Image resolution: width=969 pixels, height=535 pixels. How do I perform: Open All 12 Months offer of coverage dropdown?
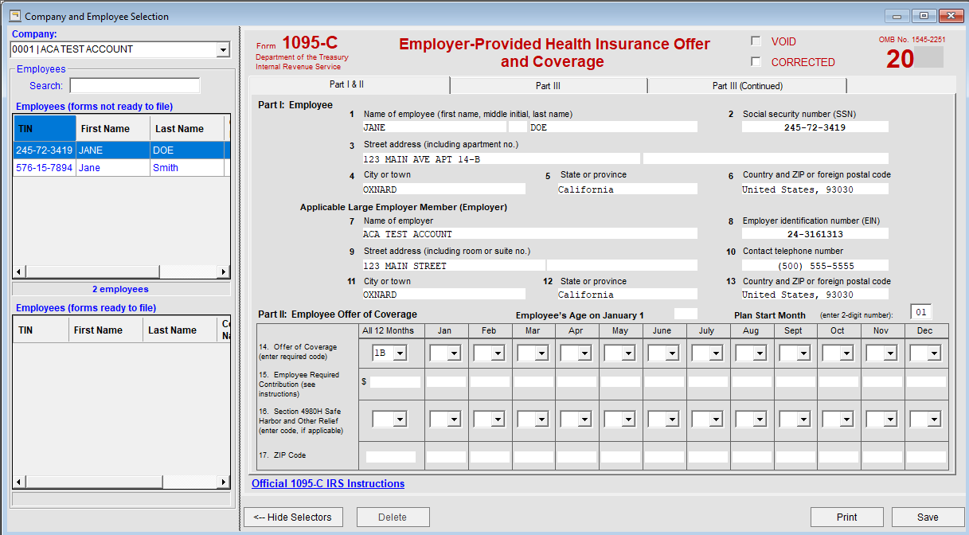coord(400,353)
